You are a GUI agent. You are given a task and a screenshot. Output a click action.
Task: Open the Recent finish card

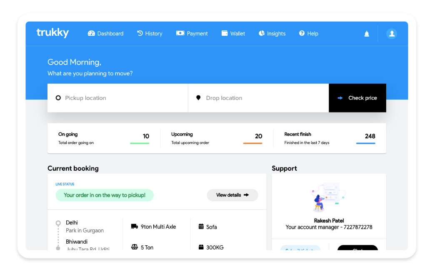(x=330, y=138)
